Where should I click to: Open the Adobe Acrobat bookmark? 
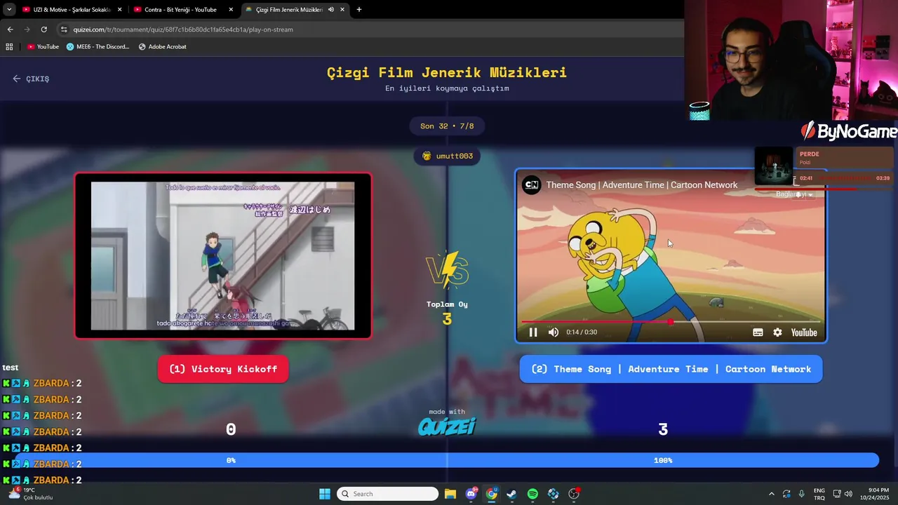(163, 47)
